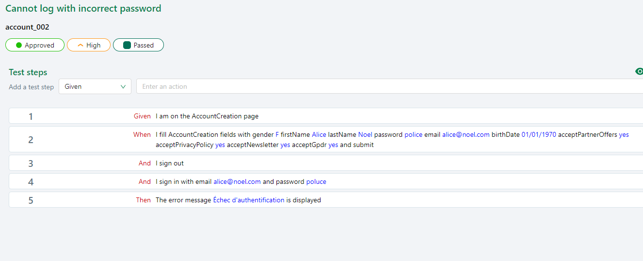Viewport: 643px width, 261px height.
Task: Focus the 'Enter an action' input field
Action: coord(388,86)
